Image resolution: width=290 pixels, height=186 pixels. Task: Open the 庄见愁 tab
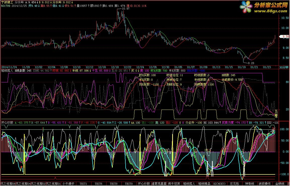pos(235,184)
